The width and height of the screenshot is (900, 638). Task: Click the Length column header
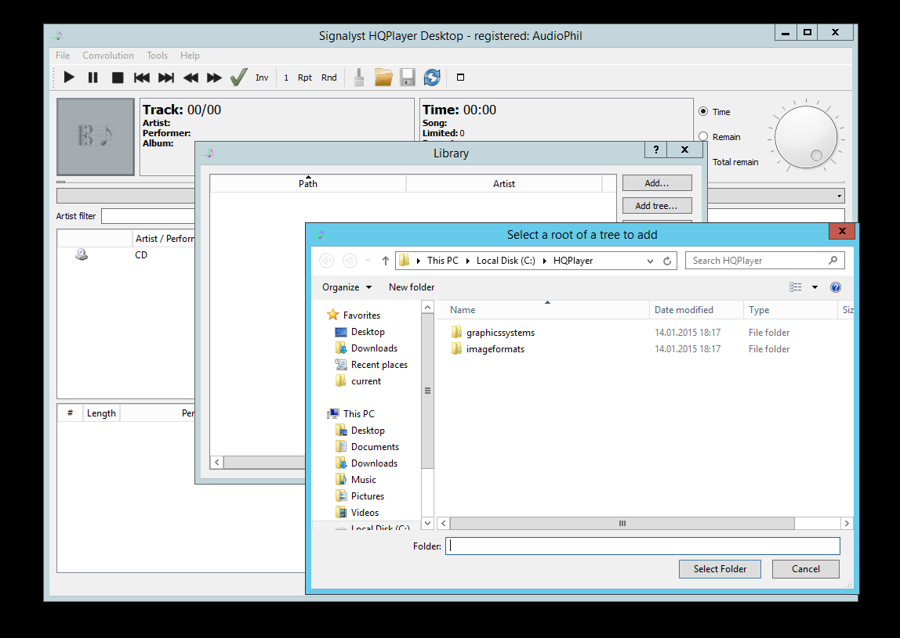(x=101, y=413)
